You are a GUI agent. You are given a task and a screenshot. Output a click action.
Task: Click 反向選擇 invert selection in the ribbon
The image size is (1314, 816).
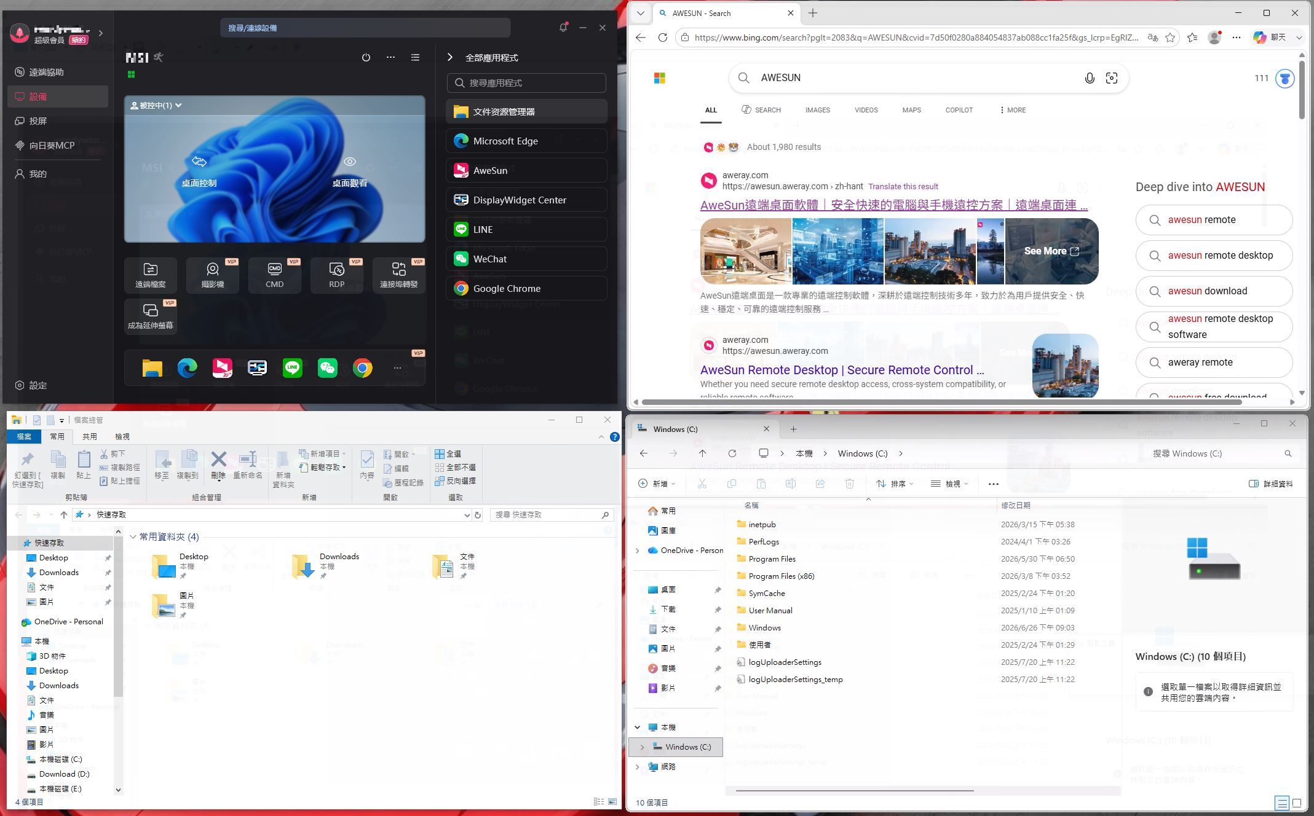[x=455, y=481]
